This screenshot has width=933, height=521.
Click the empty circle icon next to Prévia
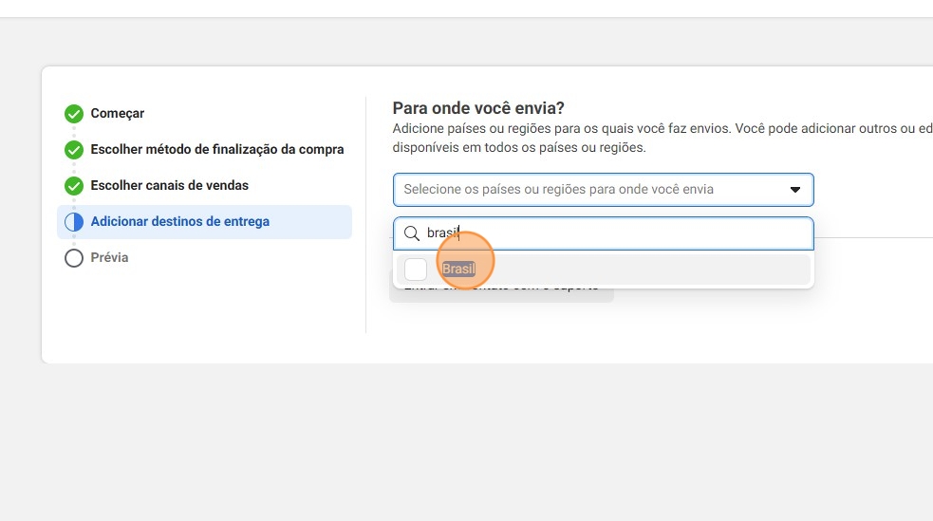point(74,258)
